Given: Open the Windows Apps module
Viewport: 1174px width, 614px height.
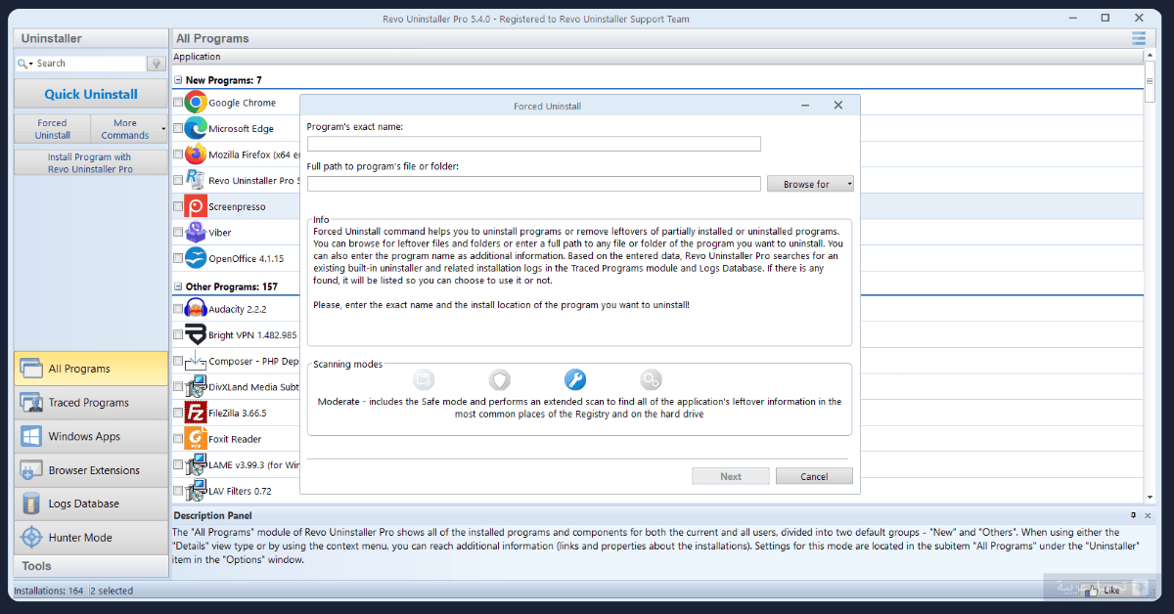Looking at the screenshot, I should [91, 436].
